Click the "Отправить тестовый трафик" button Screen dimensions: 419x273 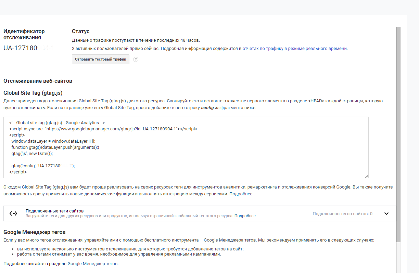100,59
